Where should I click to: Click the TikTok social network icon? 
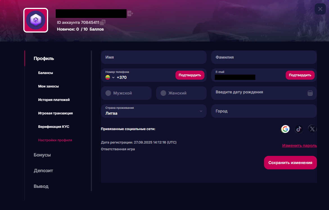299,129
